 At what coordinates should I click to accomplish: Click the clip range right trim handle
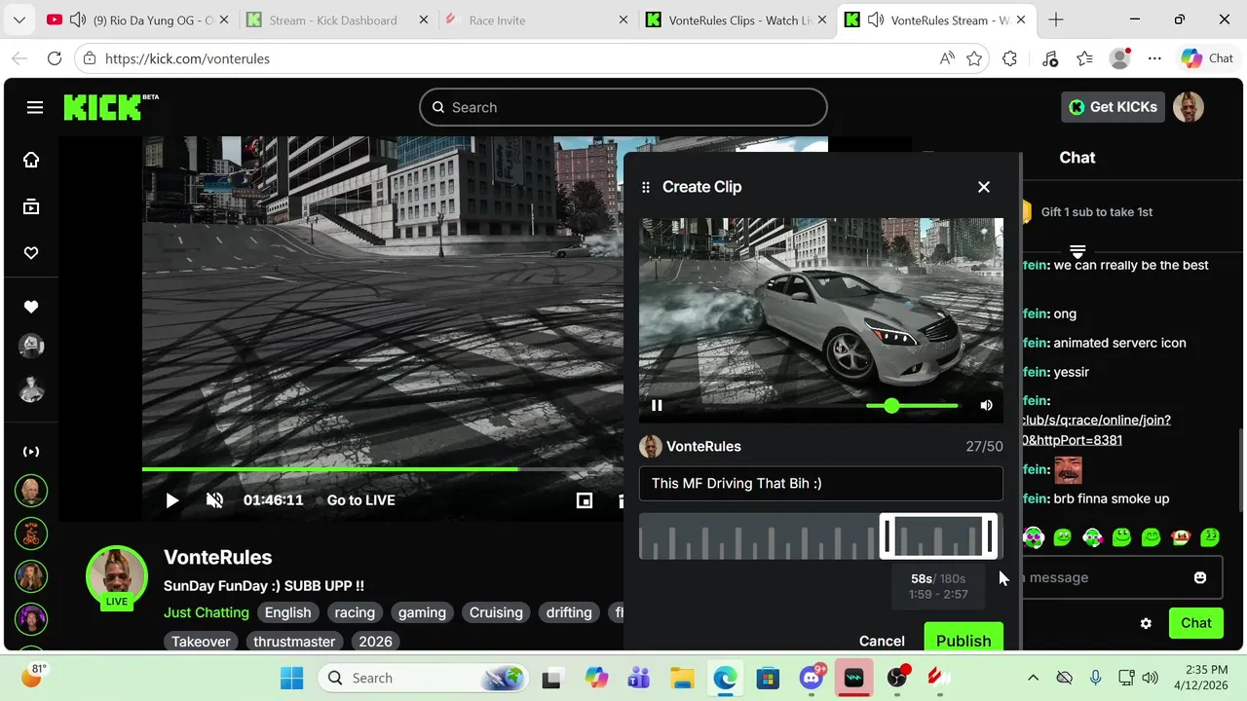coord(991,536)
